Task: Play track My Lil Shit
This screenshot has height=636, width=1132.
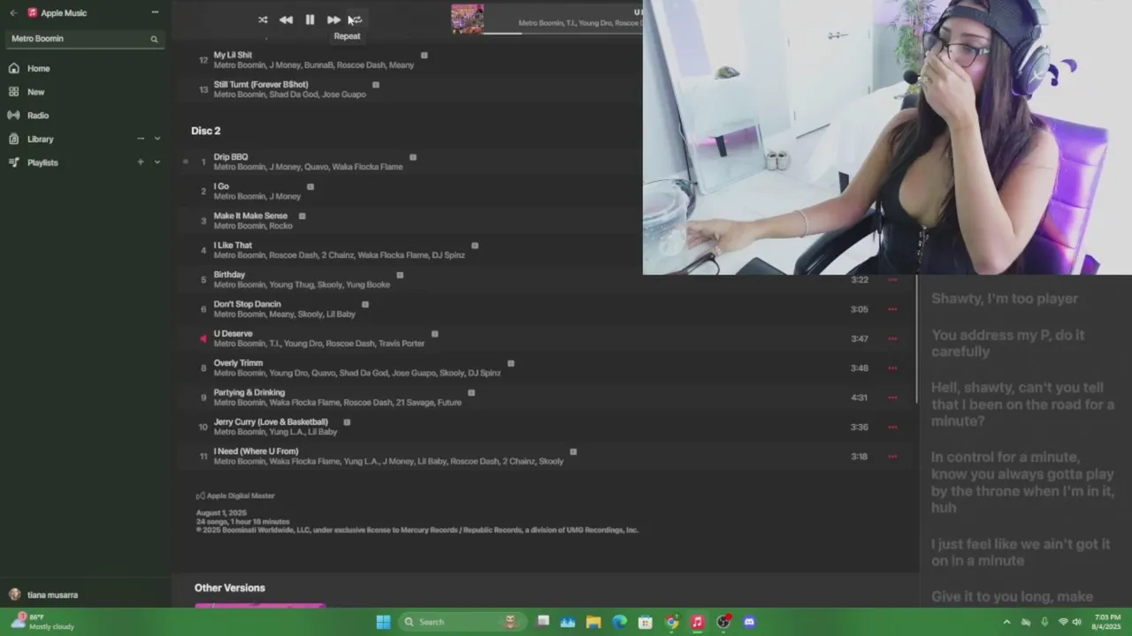Action: pyautogui.click(x=233, y=55)
